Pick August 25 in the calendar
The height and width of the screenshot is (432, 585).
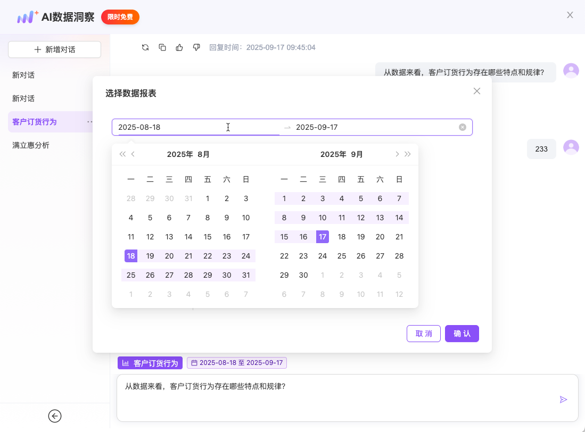(x=131, y=275)
